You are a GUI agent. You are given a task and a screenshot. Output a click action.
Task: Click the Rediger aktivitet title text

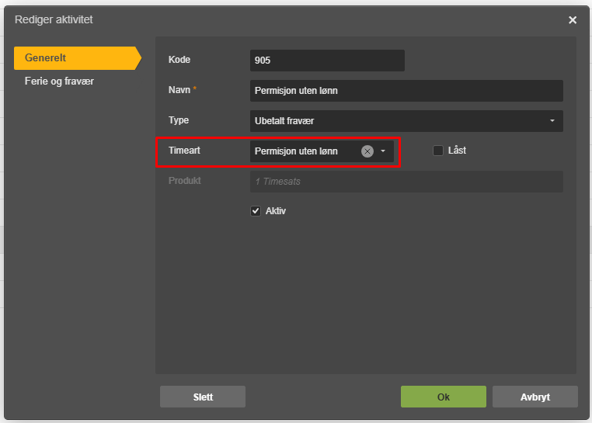pos(54,19)
